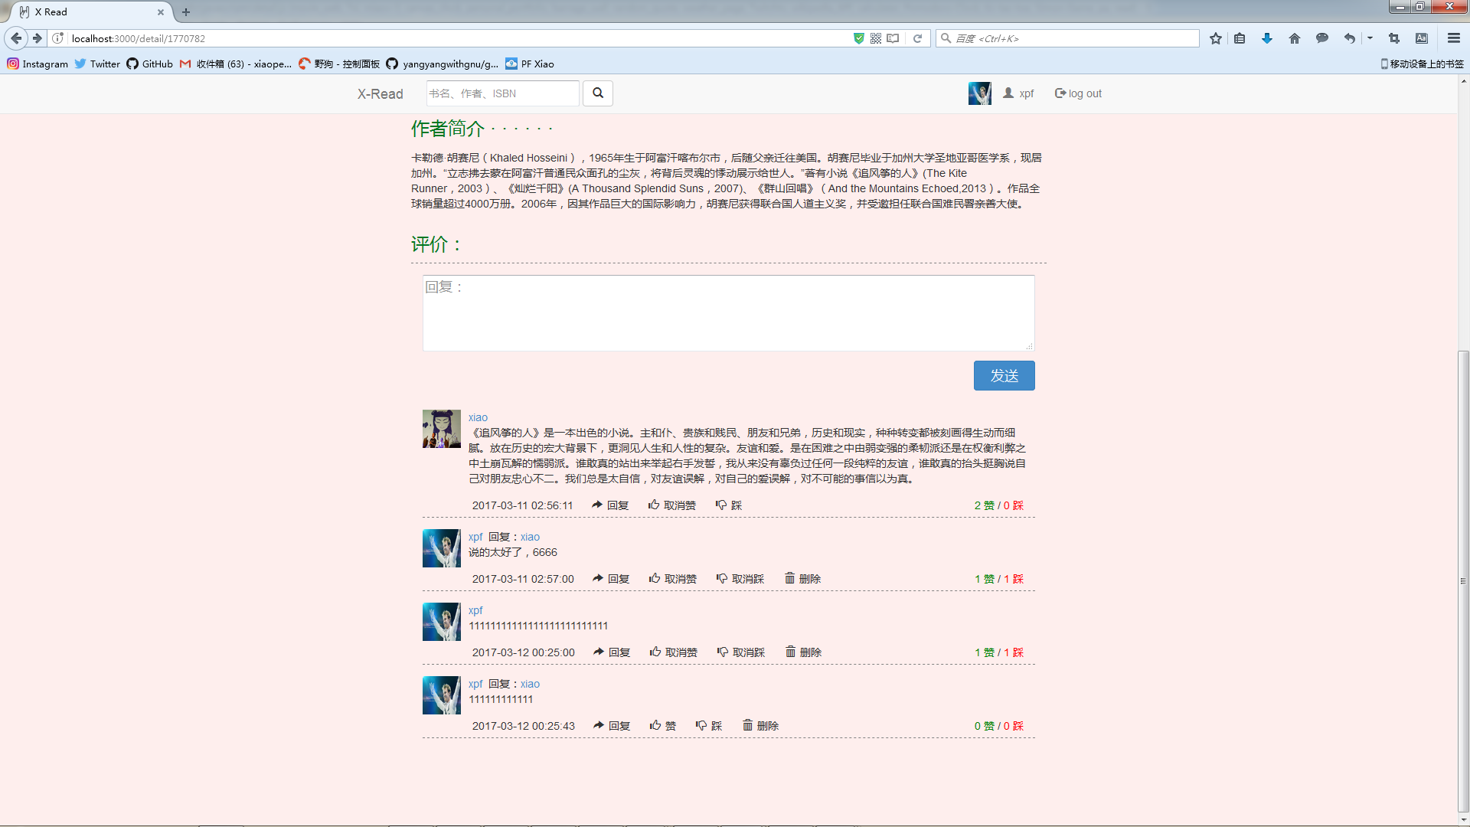Open the QR code icon in address bar

pyautogui.click(x=876, y=38)
